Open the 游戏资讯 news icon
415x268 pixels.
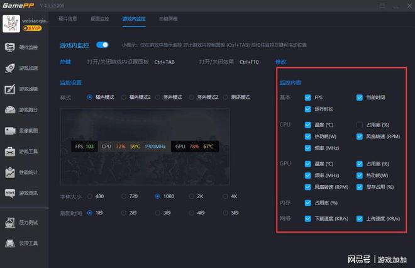10,193
